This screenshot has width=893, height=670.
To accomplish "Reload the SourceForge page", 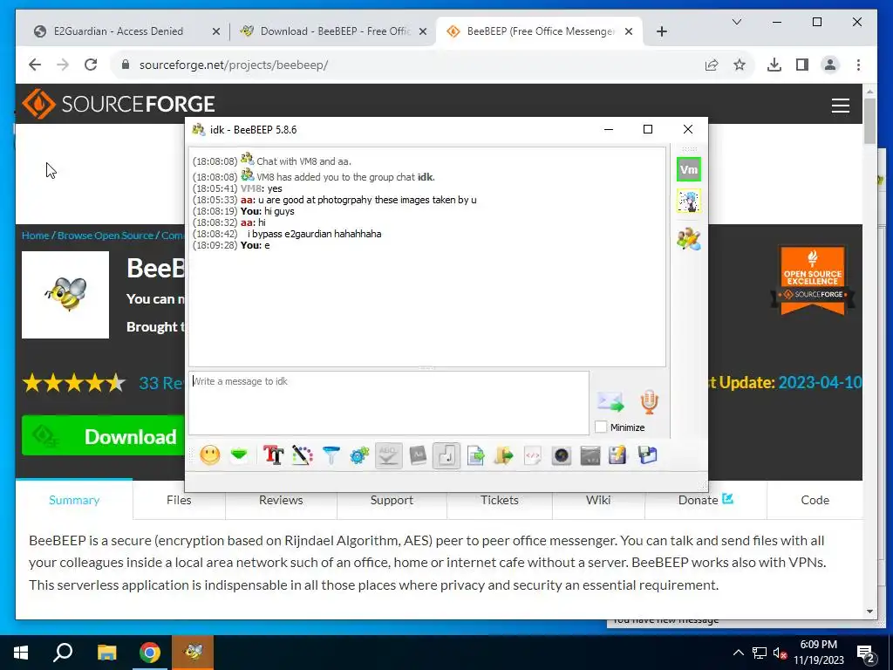I will point(91,65).
